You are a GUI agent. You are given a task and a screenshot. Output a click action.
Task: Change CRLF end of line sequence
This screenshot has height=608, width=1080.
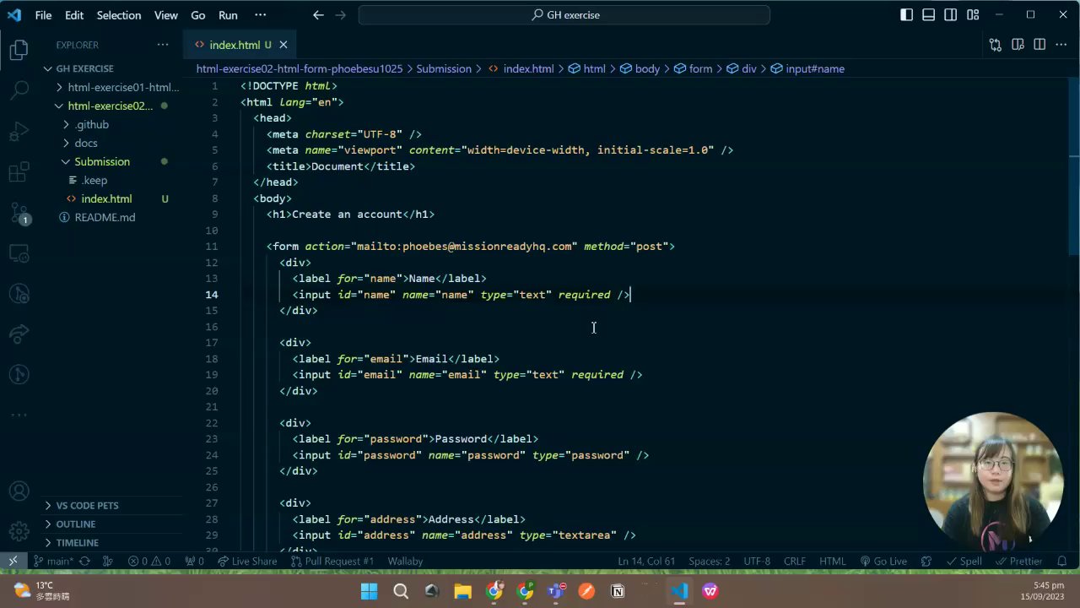[794, 561]
